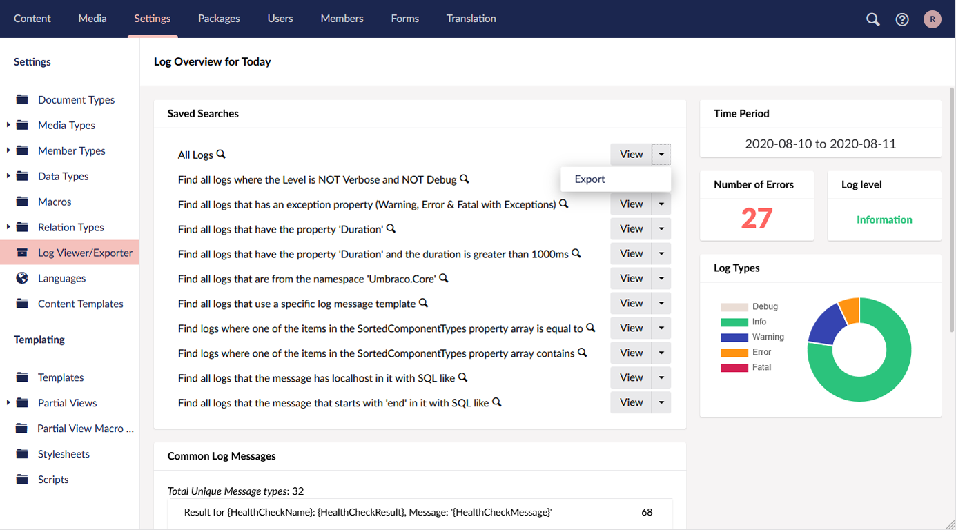Click magnifier beside NOT Verbose and NOT Debug search
The image size is (956, 530).
[465, 179]
